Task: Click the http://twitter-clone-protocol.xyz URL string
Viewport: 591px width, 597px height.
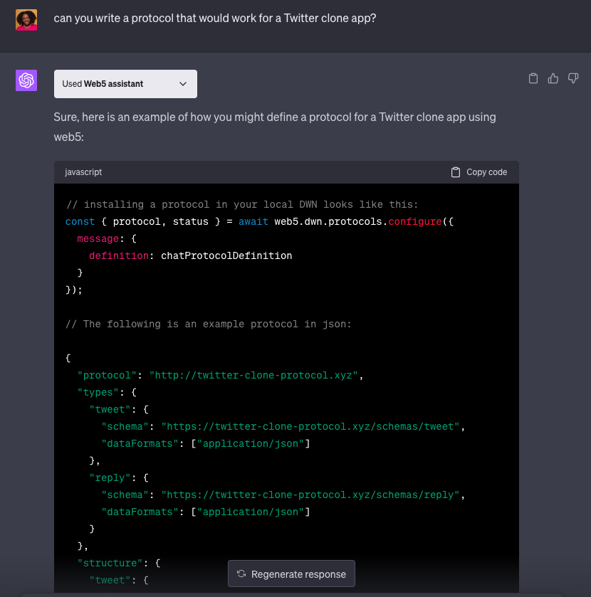Action: click(253, 376)
